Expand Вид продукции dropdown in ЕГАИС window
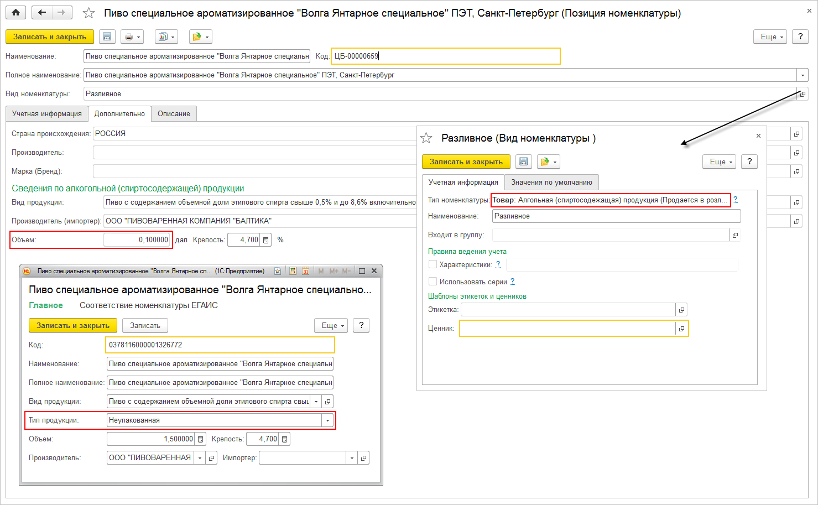The image size is (818, 505). tap(316, 402)
